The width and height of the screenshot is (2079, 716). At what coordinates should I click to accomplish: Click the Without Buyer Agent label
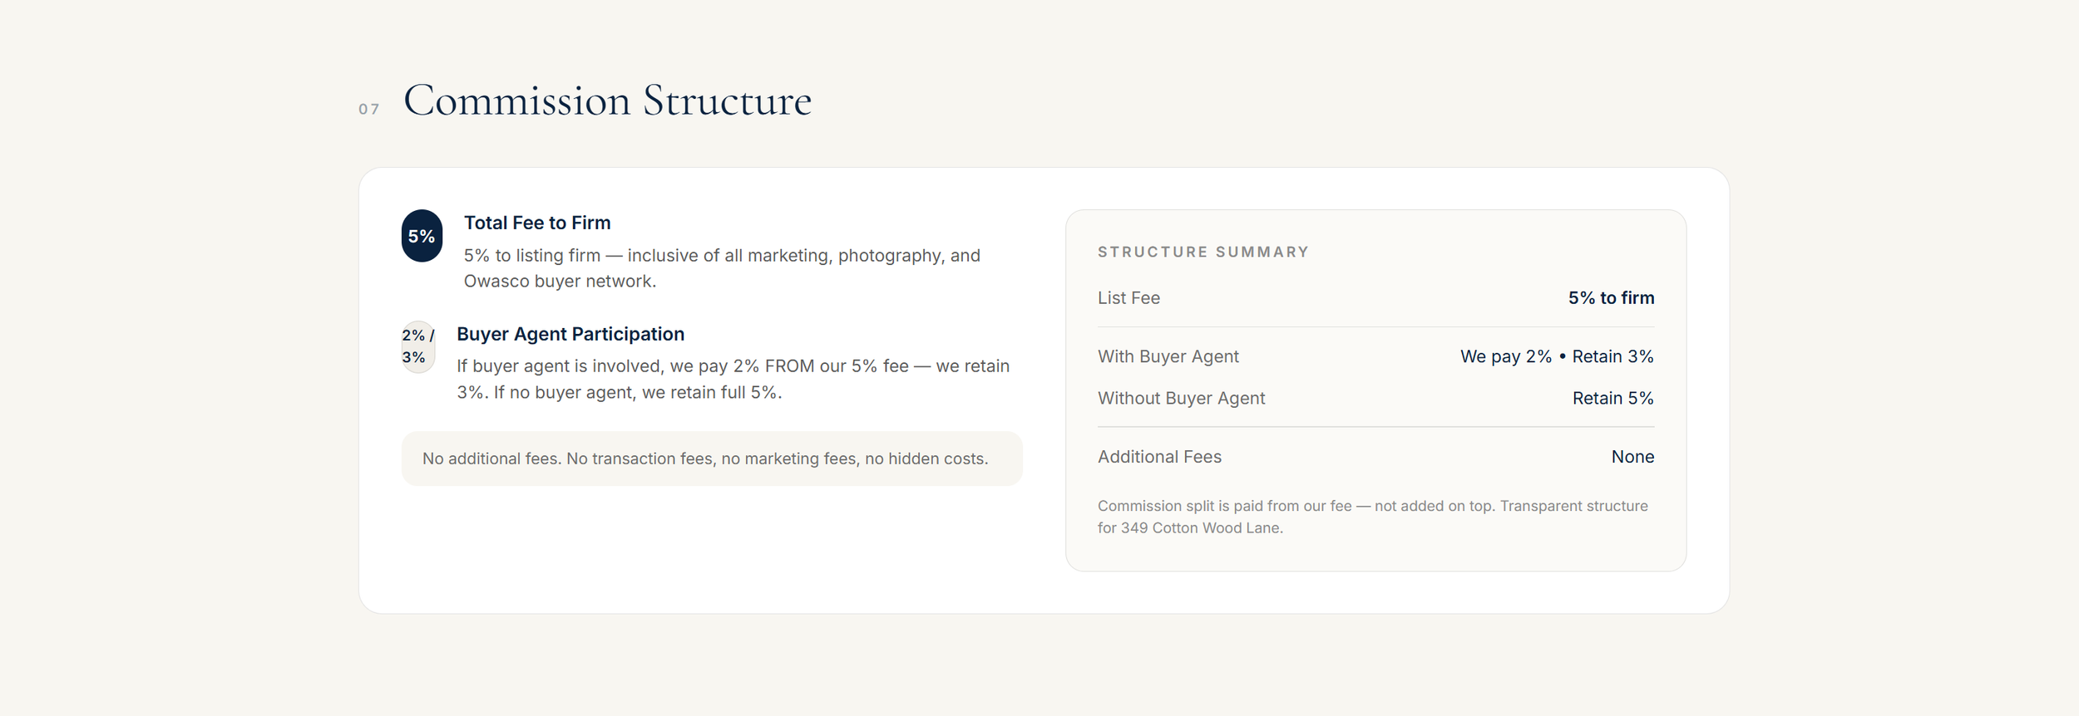point(1181,398)
